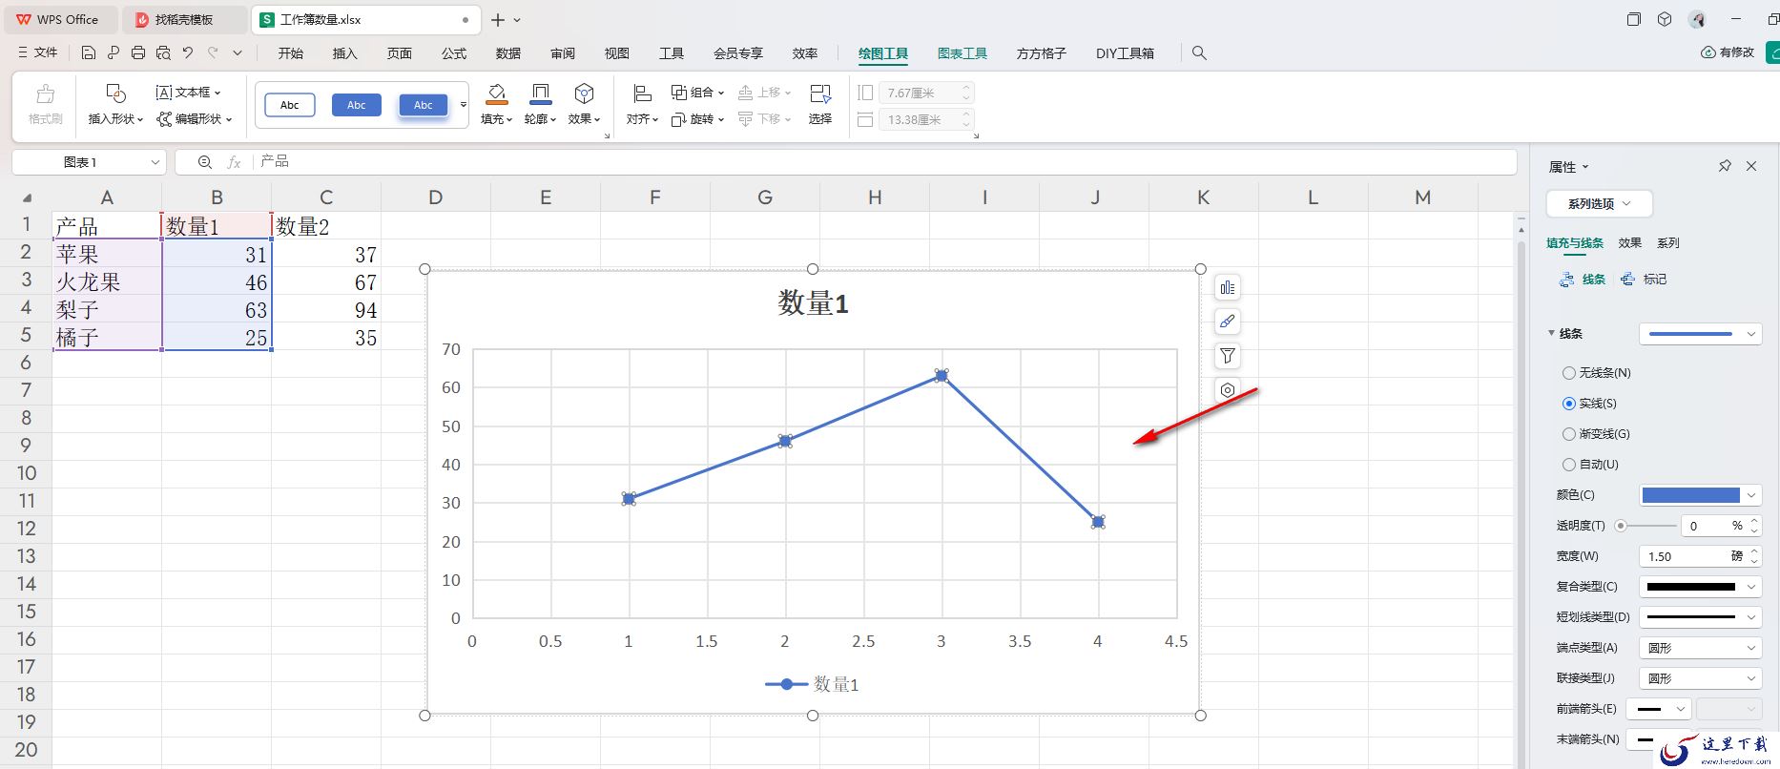Viewport: 1780px width, 769px height.
Task: Pin the 属性 properties panel
Action: tap(1725, 166)
